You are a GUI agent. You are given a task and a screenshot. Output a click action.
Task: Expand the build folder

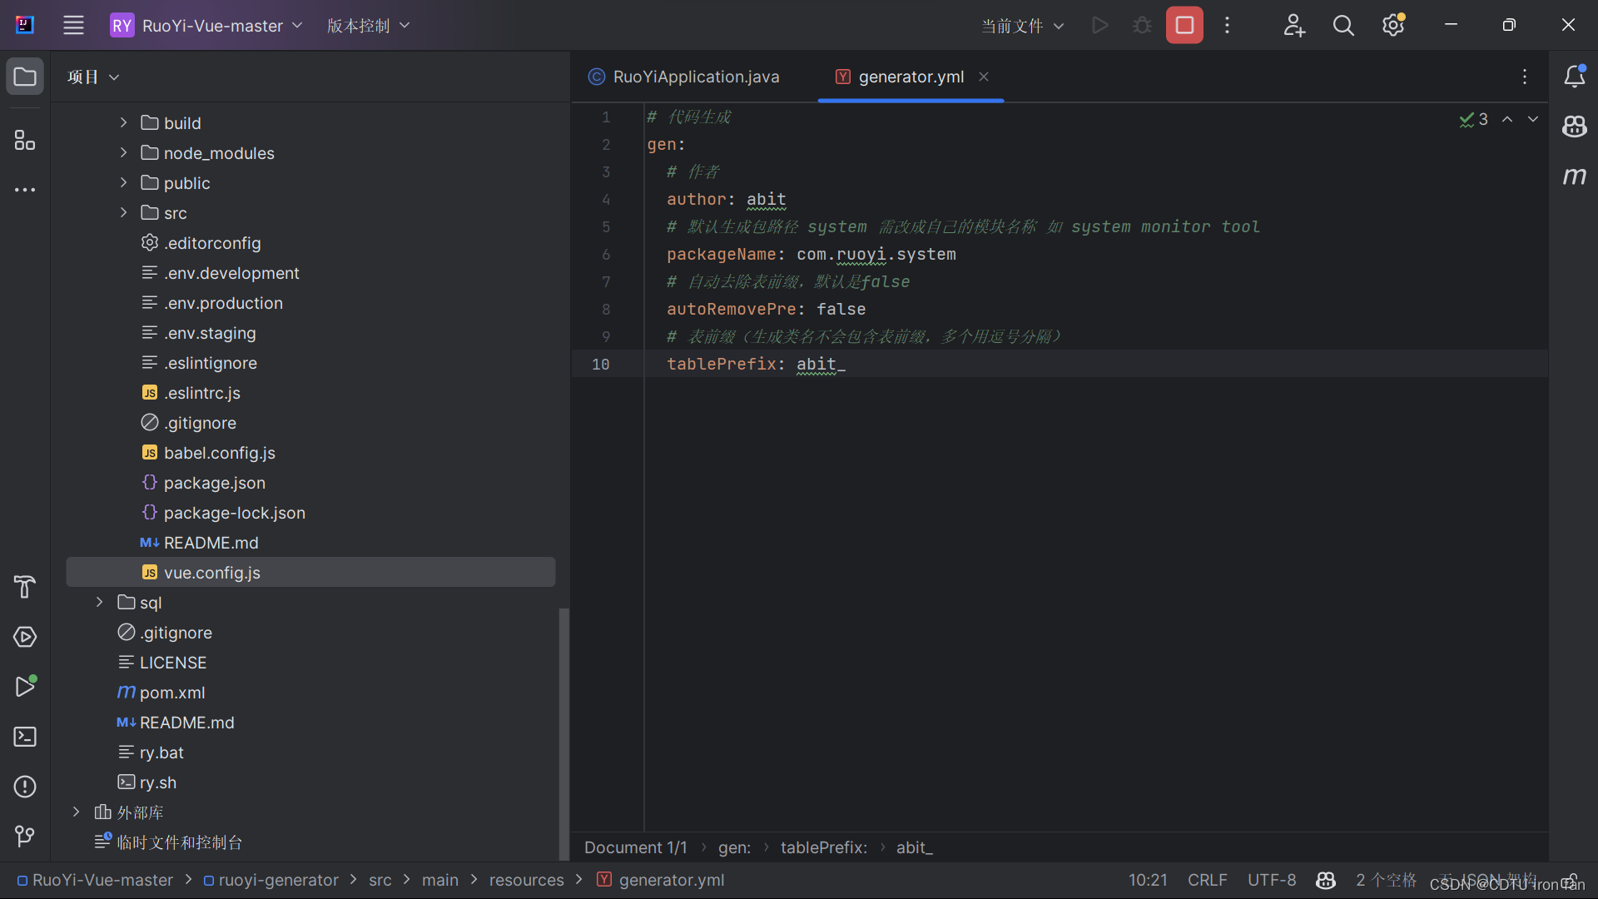point(123,122)
